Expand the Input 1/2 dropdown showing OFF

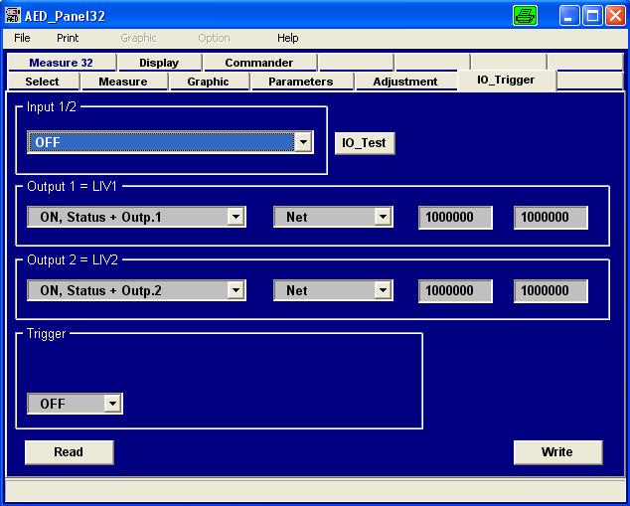(x=304, y=142)
